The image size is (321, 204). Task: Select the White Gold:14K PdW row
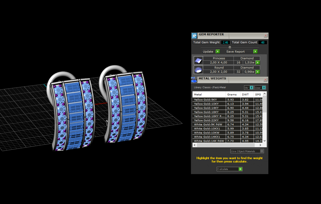pyautogui.click(x=228, y=141)
